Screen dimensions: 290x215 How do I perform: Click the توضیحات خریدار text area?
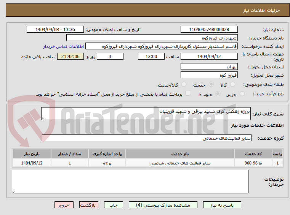(130, 182)
